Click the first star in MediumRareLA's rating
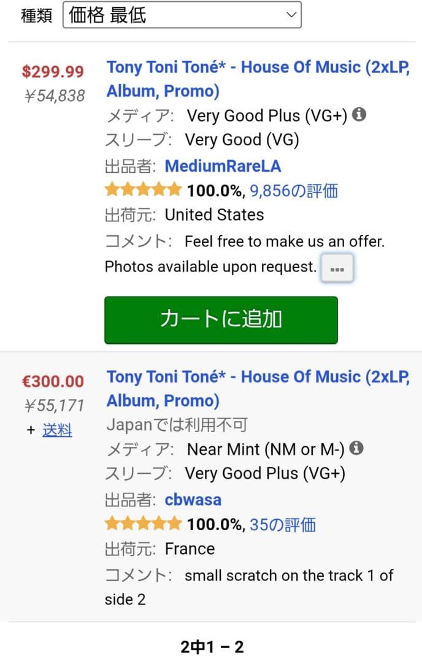Image resolution: width=422 pixels, height=662 pixels. pos(112,189)
